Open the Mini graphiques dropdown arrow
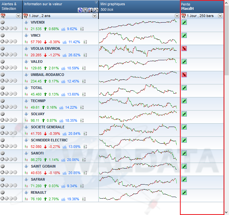 (x=177, y=16)
